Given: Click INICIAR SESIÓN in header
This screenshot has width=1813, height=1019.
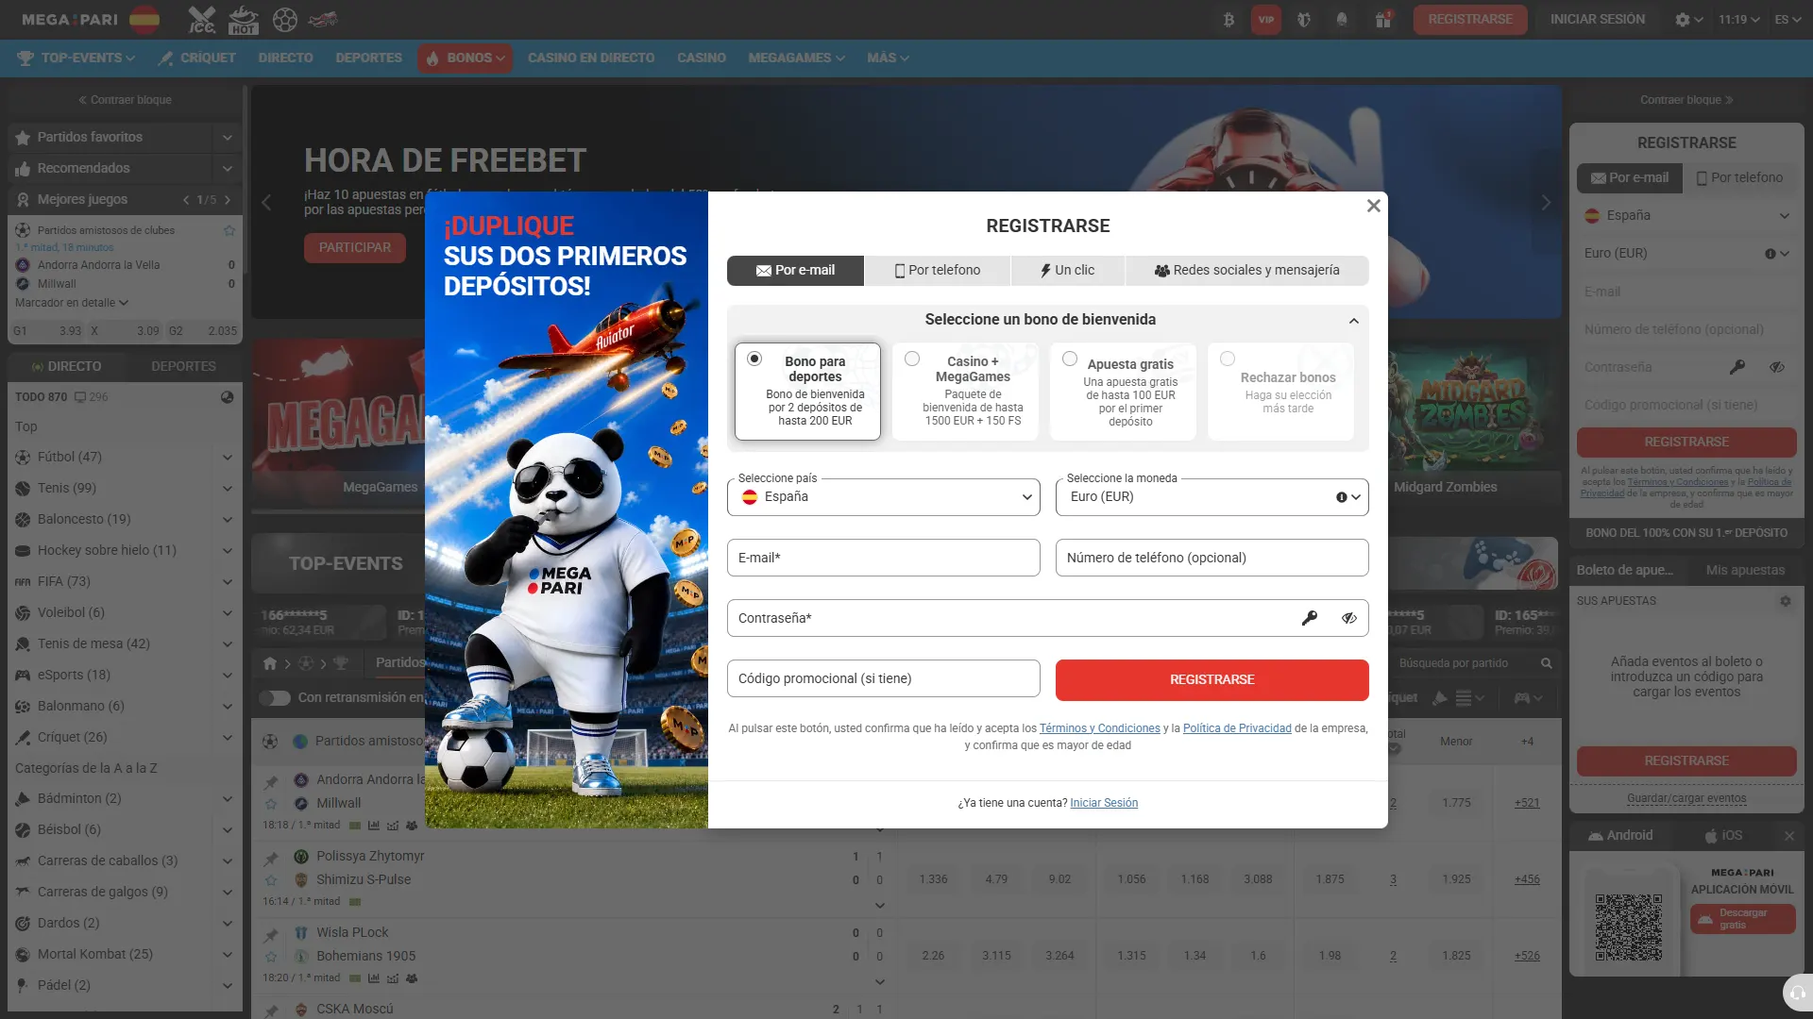Looking at the screenshot, I should (1597, 19).
